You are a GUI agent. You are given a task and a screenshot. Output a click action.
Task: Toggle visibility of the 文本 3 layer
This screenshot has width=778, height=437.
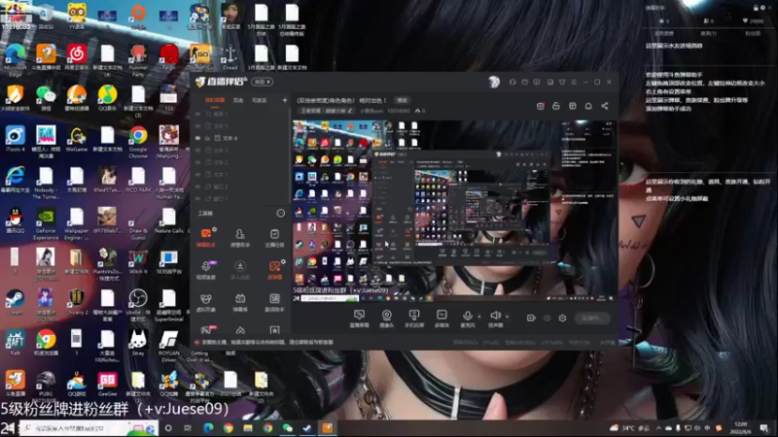point(198,151)
